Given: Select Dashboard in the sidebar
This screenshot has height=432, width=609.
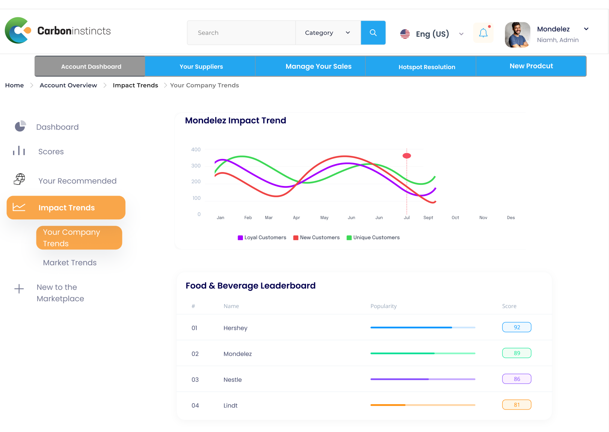Looking at the screenshot, I should (x=57, y=127).
